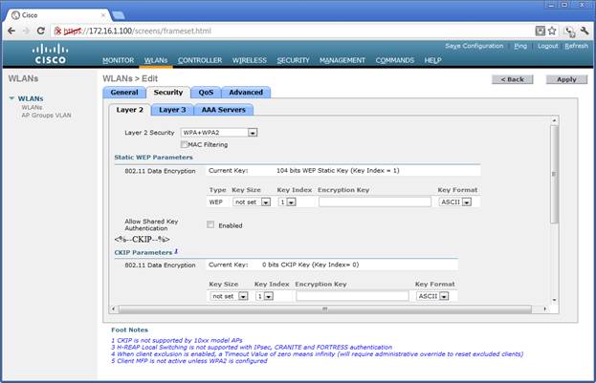The height and width of the screenshot is (383, 596).
Task: Open the WLANs top menu
Action: pos(156,60)
